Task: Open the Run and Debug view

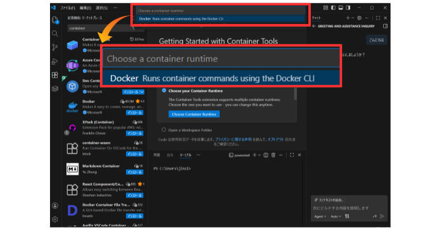Action: point(55,61)
